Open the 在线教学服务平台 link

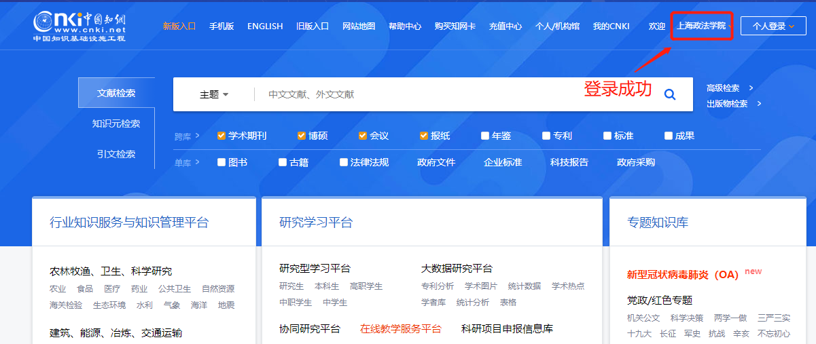pyautogui.click(x=401, y=328)
